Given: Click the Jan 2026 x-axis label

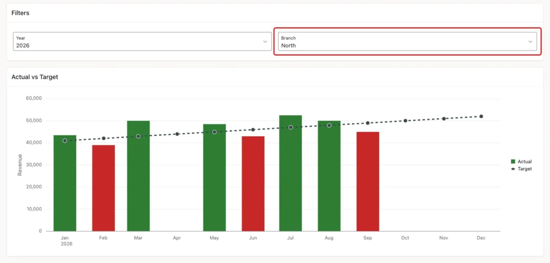Looking at the screenshot, I should tap(66, 240).
